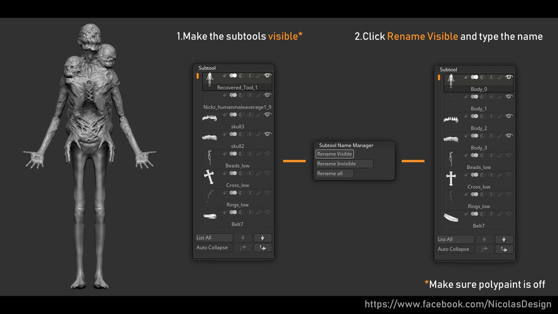Toggle Auto Collapse in the right Subtool panel
The width and height of the screenshot is (558, 314).
click(455, 249)
